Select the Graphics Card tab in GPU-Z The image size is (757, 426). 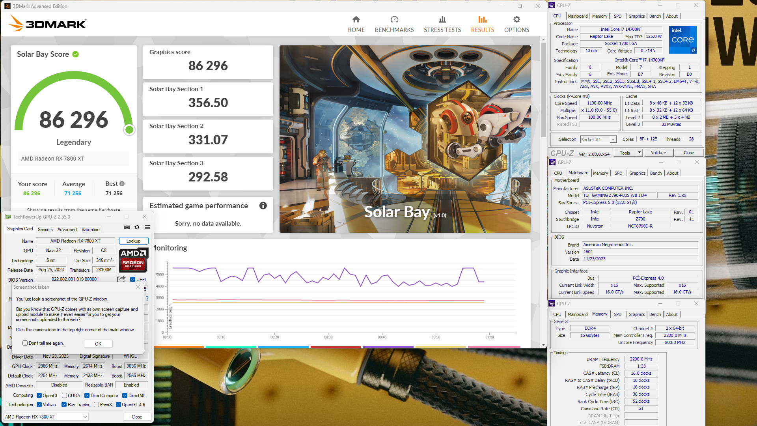click(20, 229)
